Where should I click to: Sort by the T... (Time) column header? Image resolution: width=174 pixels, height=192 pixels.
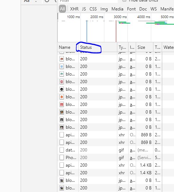pyautogui.click(x=157, y=47)
